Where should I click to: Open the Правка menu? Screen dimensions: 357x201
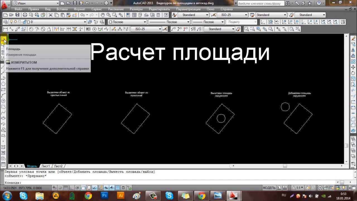coord(33,9)
